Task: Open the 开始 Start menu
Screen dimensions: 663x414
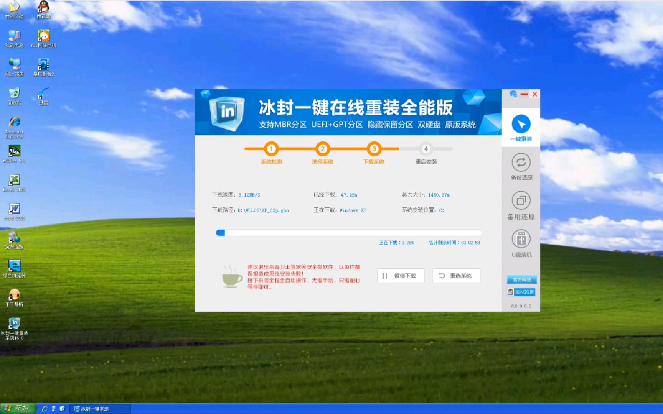Action: point(18,409)
